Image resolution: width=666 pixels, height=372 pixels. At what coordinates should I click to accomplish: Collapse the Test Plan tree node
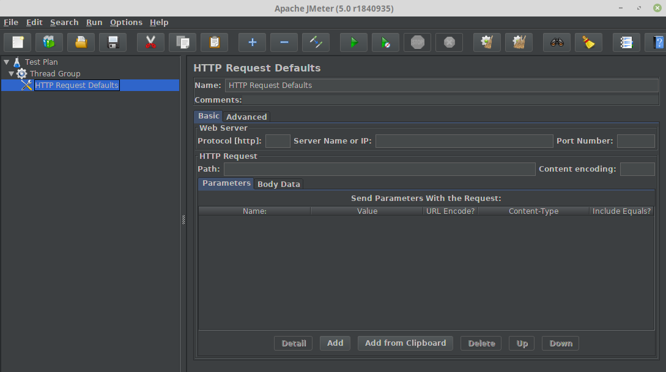coord(6,62)
